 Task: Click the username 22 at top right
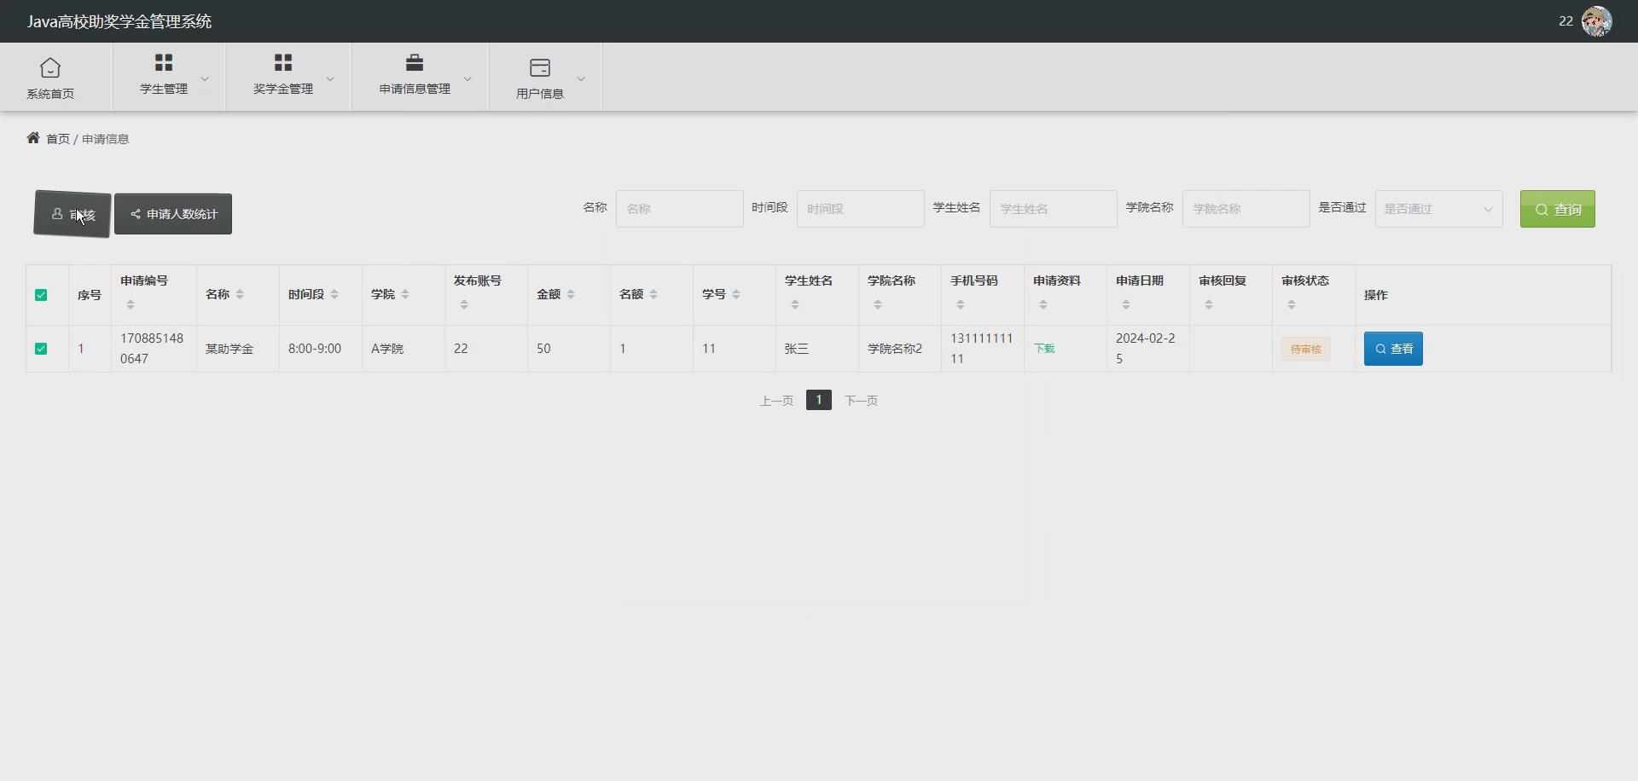[x=1565, y=21]
